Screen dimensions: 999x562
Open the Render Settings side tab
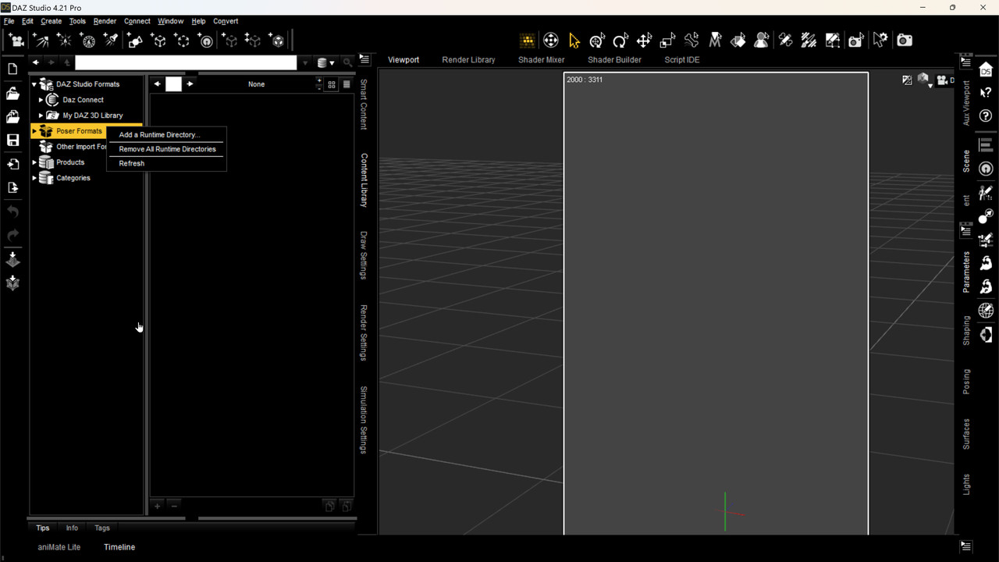(364, 333)
